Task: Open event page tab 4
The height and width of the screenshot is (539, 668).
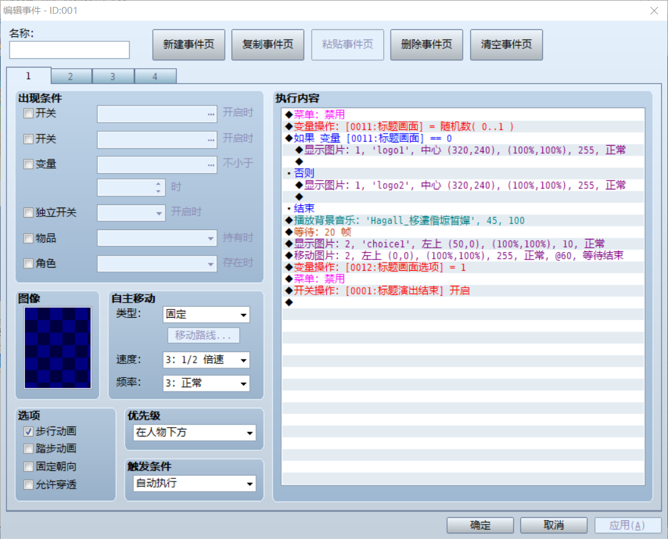Action: click(x=155, y=76)
